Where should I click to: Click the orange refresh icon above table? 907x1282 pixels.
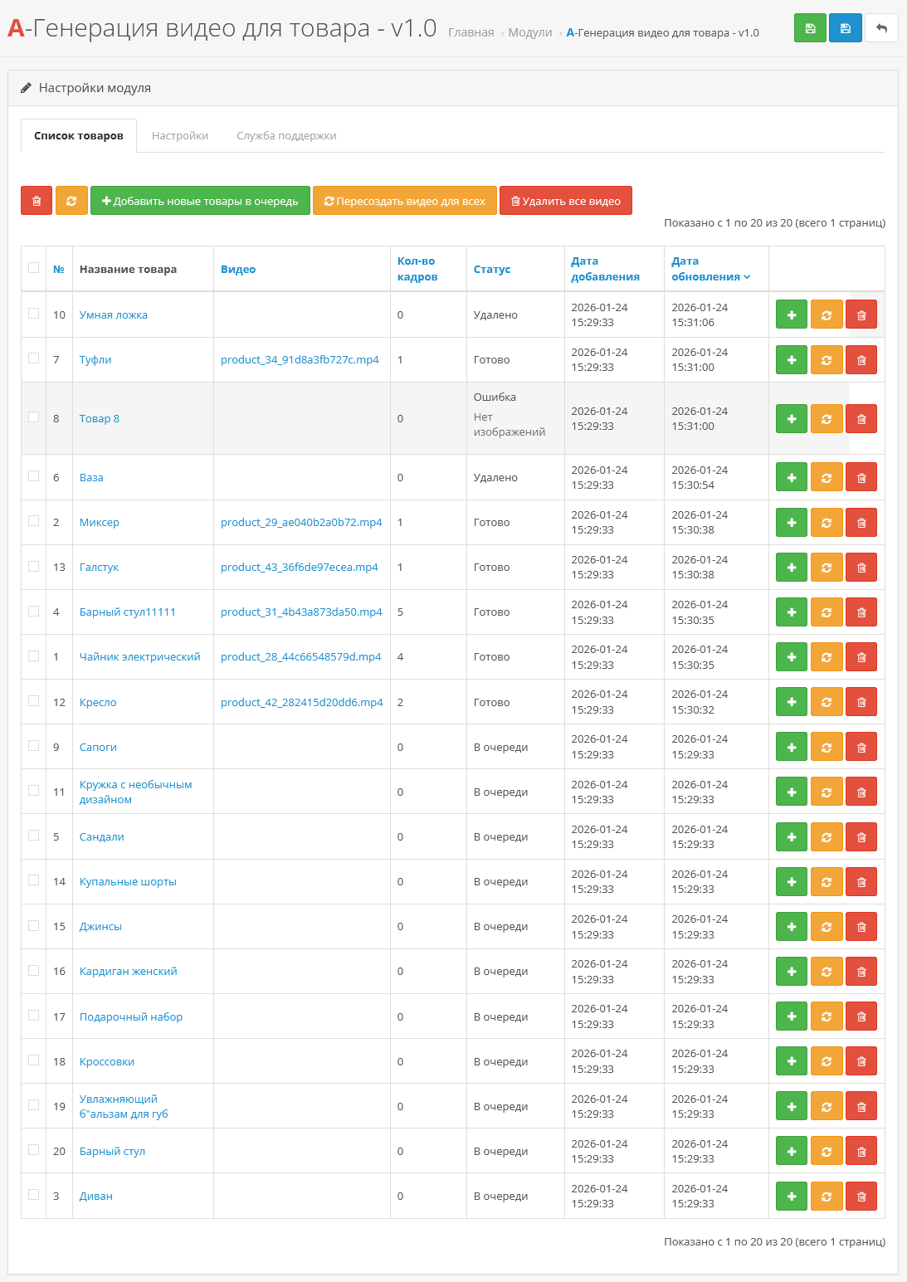click(x=71, y=201)
